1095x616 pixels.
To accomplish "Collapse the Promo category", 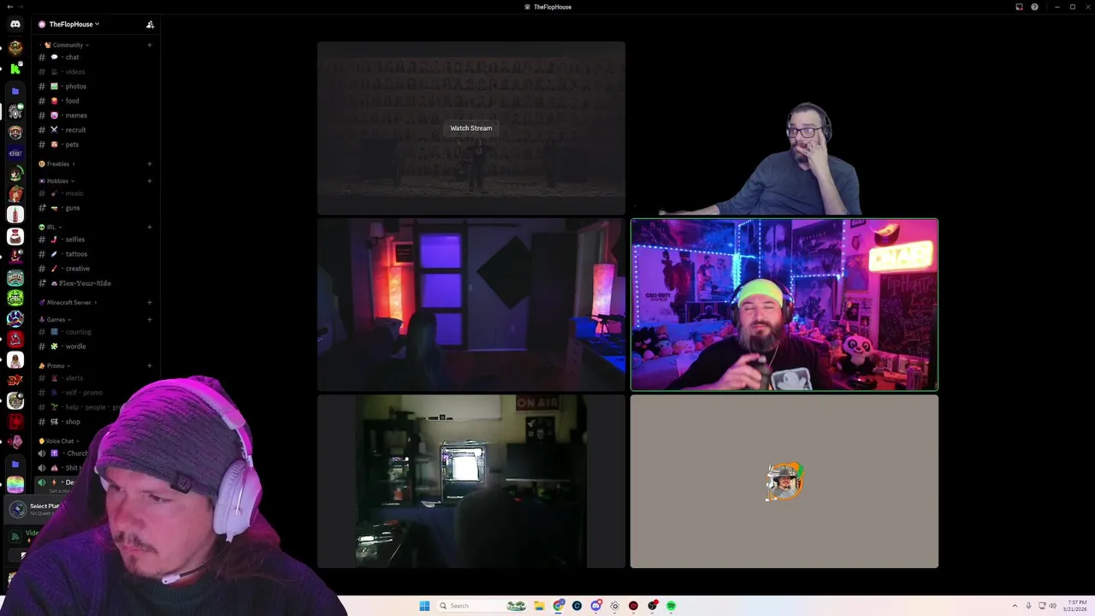I will [56, 365].
